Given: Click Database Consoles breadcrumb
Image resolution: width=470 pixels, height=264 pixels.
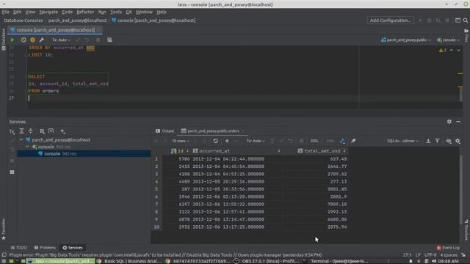Looking at the screenshot, I should pyautogui.click(x=23, y=21).
